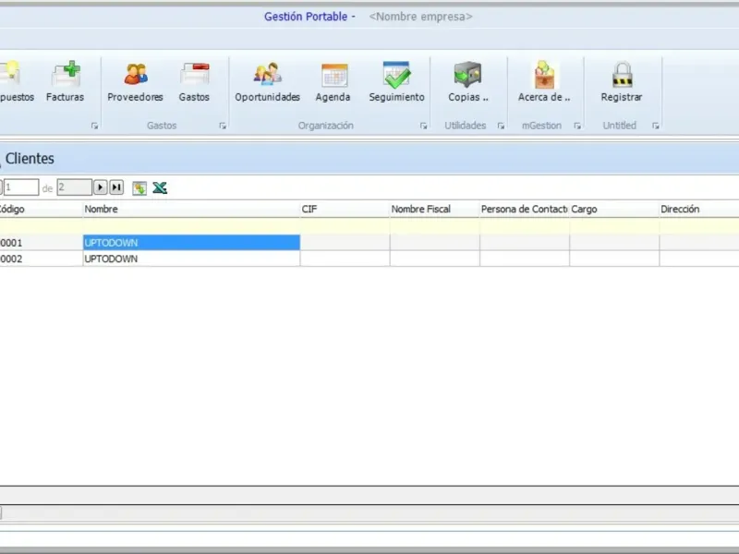Sort by the CIF column header
Image resolution: width=739 pixels, height=554 pixels.
click(x=345, y=210)
